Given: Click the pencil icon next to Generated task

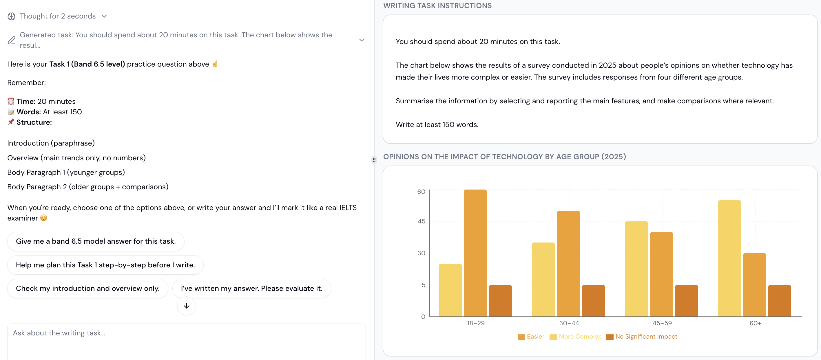Looking at the screenshot, I should (12, 40).
